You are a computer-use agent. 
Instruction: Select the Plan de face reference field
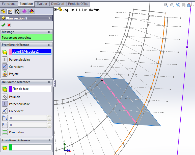(x=32, y=89)
